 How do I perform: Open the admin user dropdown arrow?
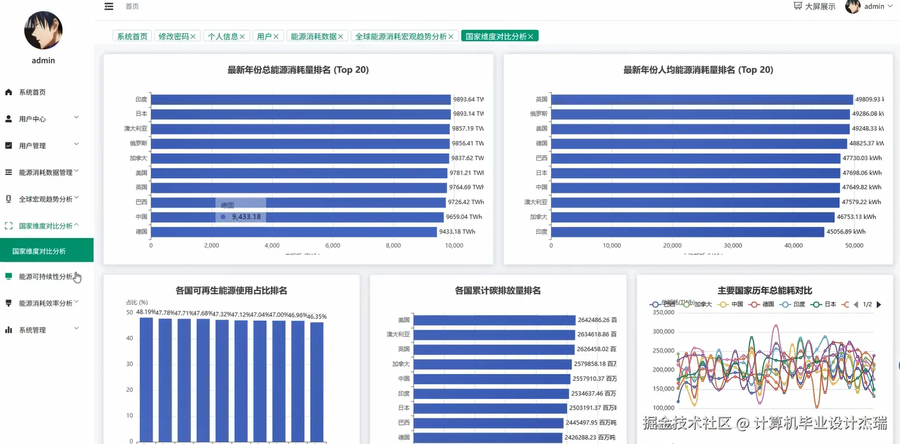tap(890, 7)
